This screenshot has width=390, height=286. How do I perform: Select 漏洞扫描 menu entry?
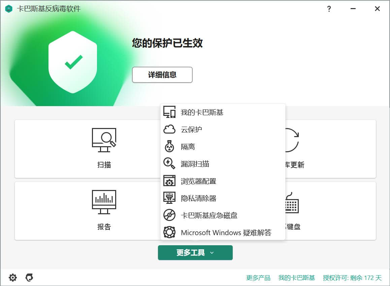(223, 164)
